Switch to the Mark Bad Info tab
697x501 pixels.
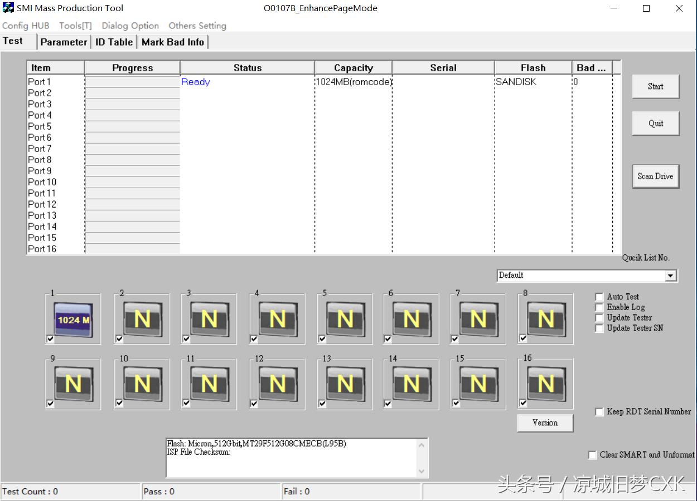point(173,42)
